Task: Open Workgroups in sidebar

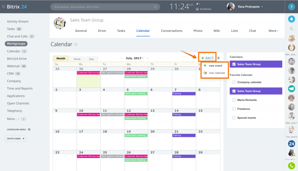Action: tap(16, 44)
